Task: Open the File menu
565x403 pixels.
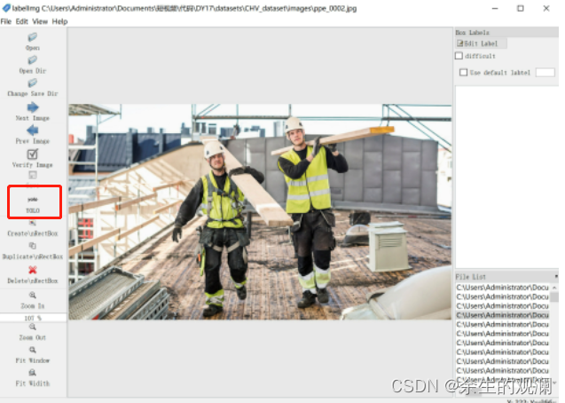Action: pyautogui.click(x=5, y=21)
